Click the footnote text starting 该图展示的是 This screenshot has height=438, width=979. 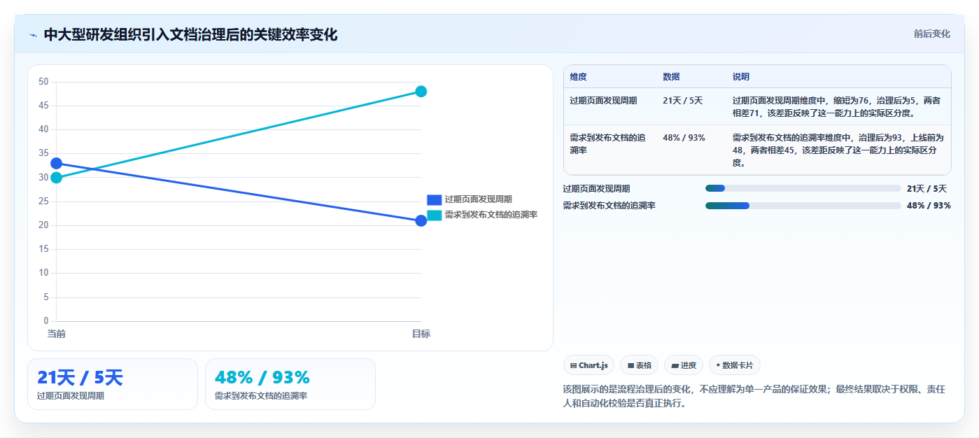point(754,396)
